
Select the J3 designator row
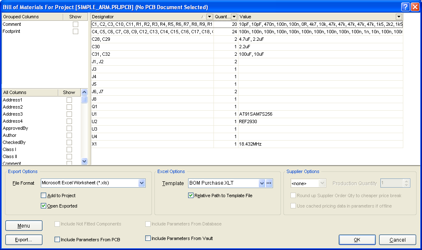click(x=247, y=69)
